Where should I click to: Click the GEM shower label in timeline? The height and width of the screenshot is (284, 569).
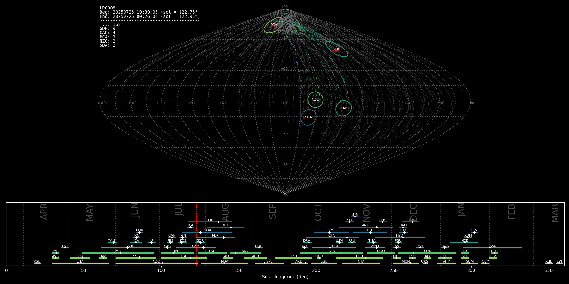coord(411,220)
